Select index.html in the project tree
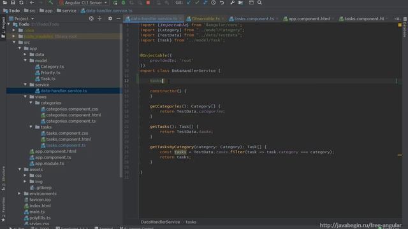The image size is (408, 229). tap(38, 206)
